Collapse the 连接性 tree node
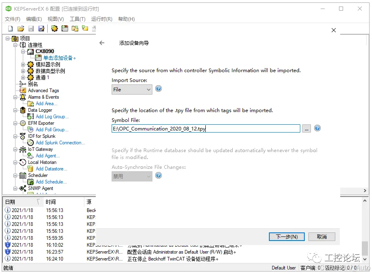The width and height of the screenshot is (372, 274). pos(15,45)
